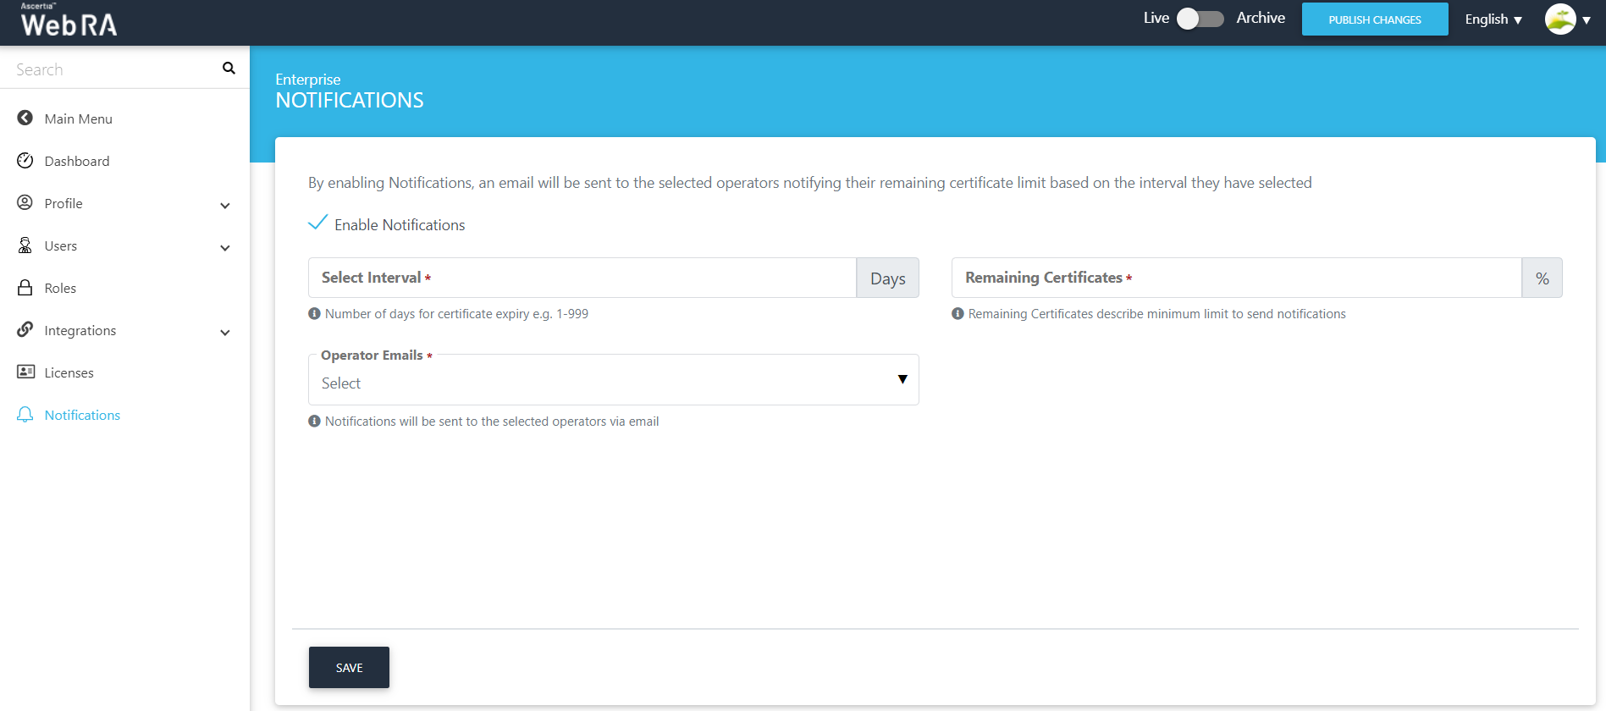Go to Main Menu
This screenshot has height=711, width=1606.
[x=79, y=118]
